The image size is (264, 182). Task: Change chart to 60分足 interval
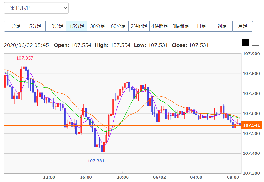(118, 26)
